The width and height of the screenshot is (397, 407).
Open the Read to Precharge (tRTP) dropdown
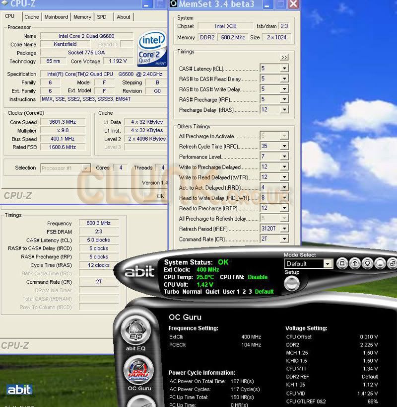click(284, 208)
